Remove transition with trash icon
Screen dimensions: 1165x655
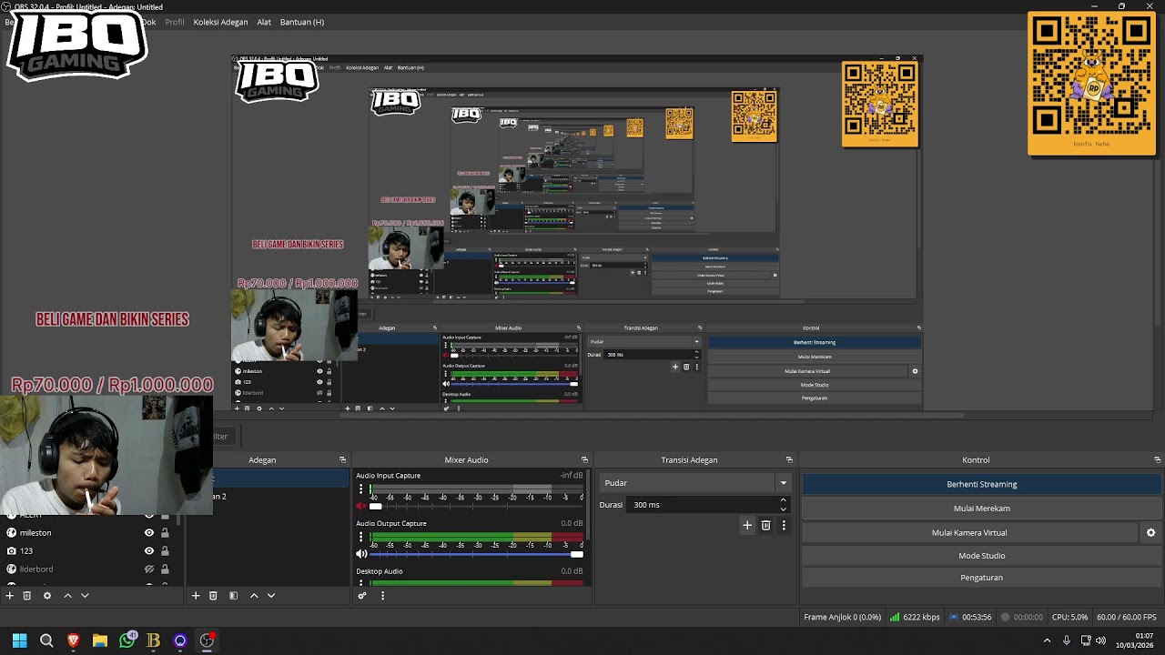(x=765, y=525)
